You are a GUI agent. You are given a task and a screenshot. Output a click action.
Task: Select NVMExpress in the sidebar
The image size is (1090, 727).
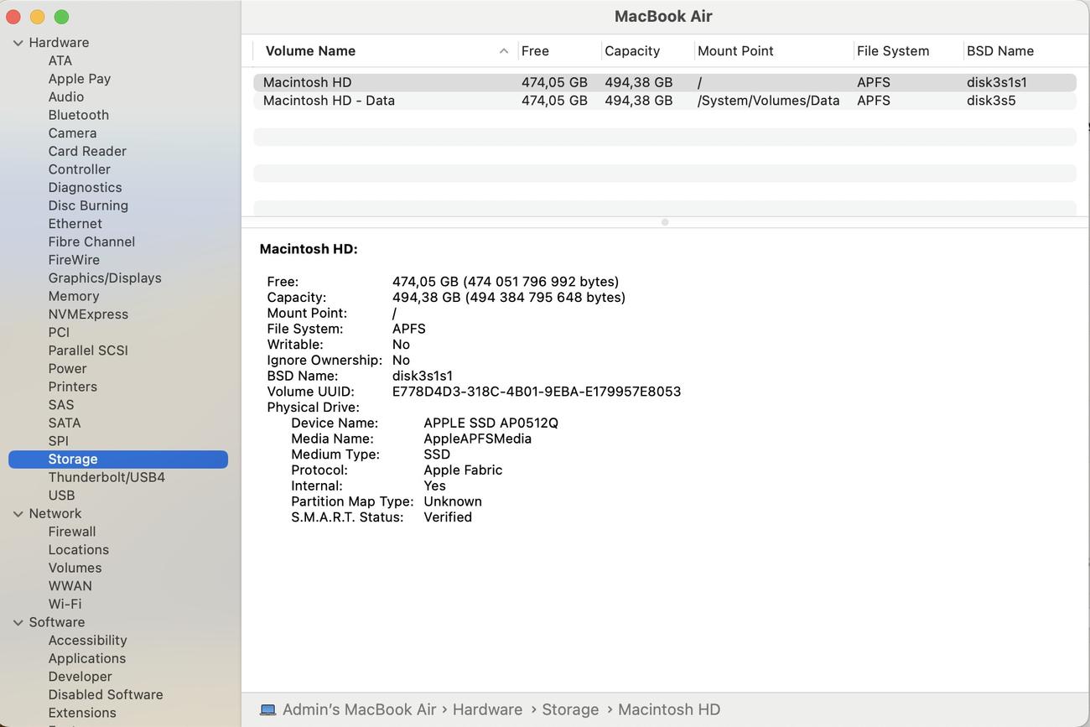88,314
